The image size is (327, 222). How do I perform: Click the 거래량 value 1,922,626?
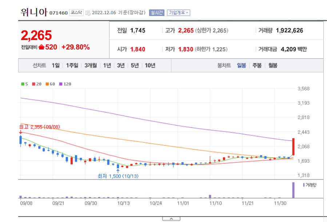click(x=290, y=31)
